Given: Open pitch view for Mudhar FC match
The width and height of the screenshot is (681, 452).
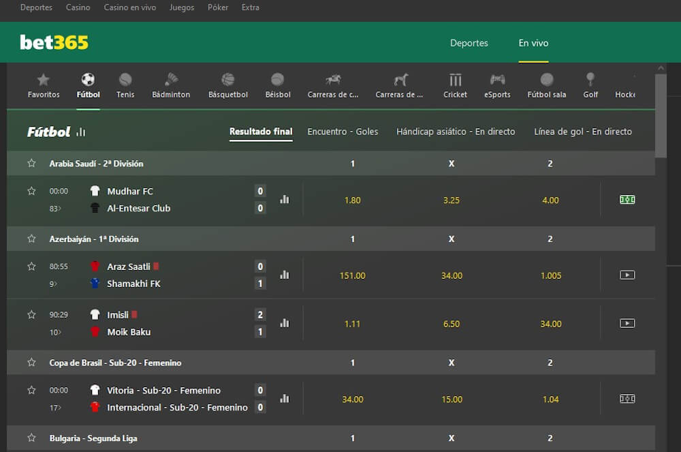Looking at the screenshot, I should click(627, 200).
